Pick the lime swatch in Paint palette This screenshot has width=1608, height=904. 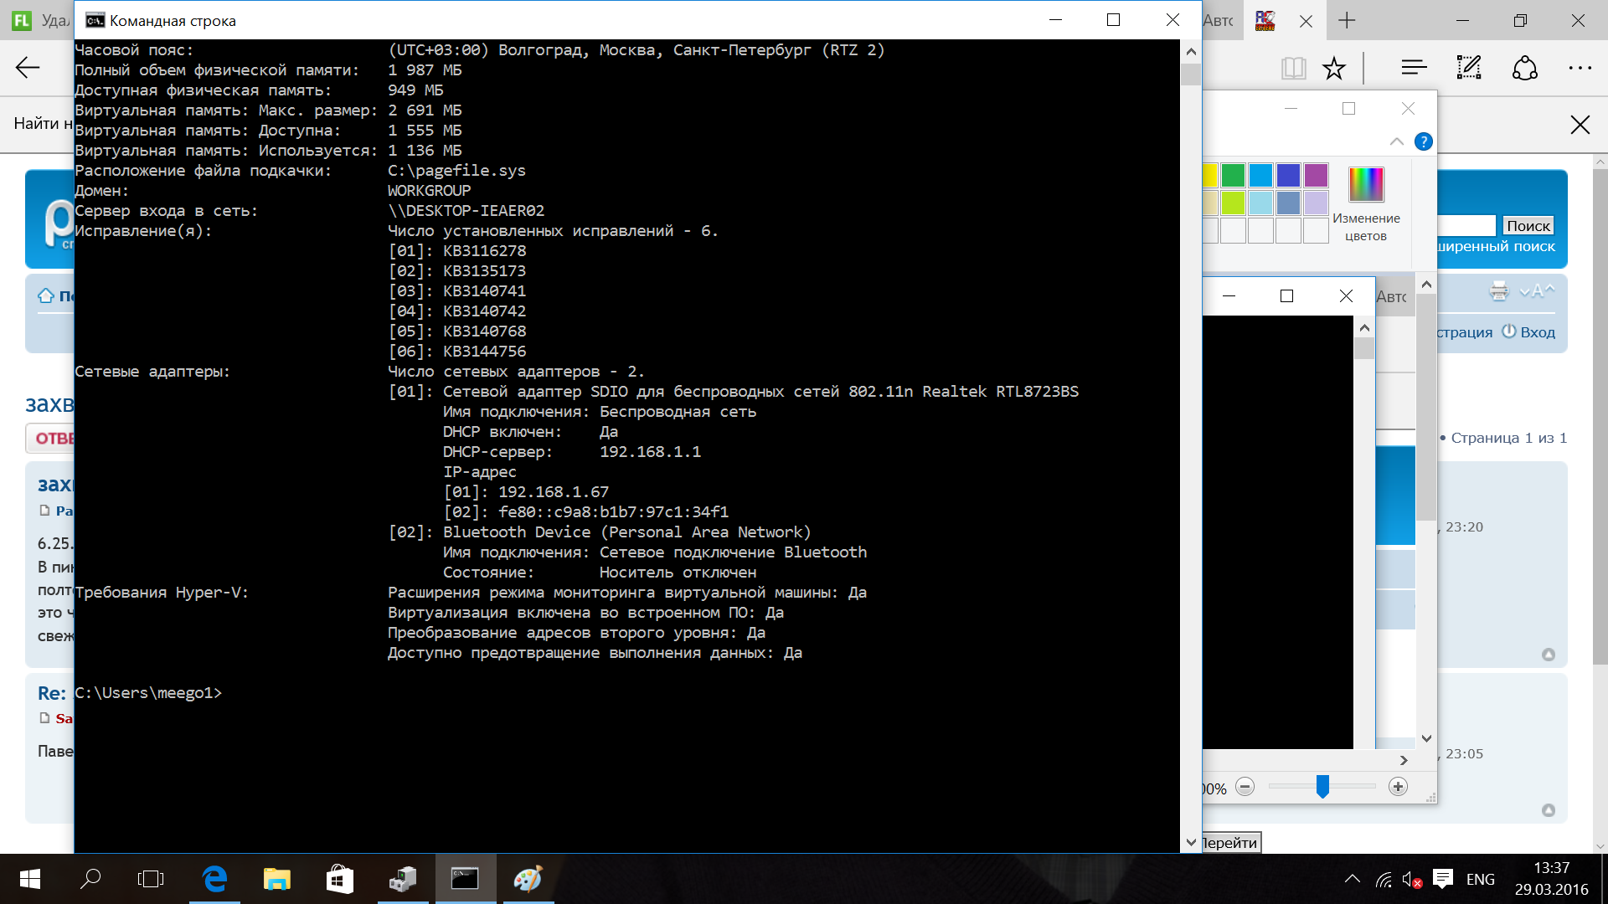[1233, 203]
